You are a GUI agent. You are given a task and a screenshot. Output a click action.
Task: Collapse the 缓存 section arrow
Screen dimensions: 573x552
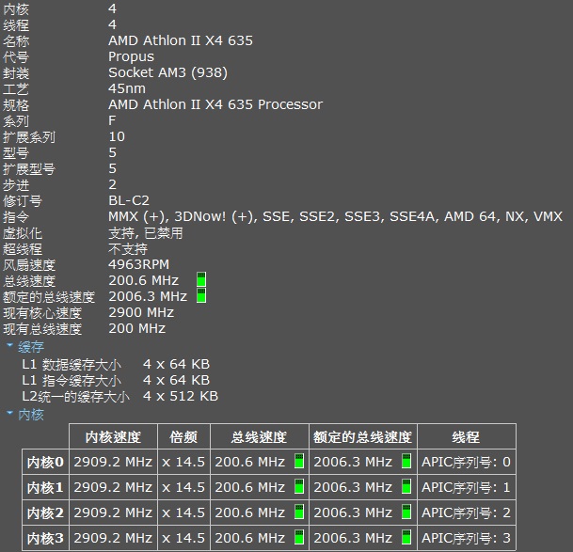9,344
